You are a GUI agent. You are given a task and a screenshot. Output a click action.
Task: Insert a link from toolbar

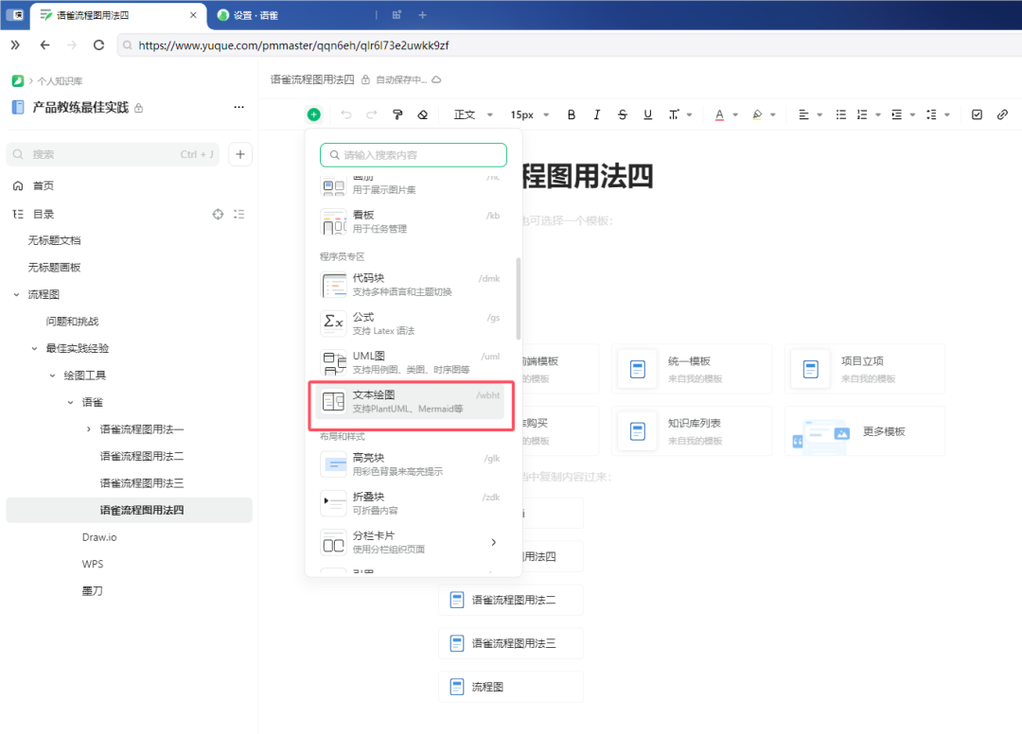tap(1002, 114)
